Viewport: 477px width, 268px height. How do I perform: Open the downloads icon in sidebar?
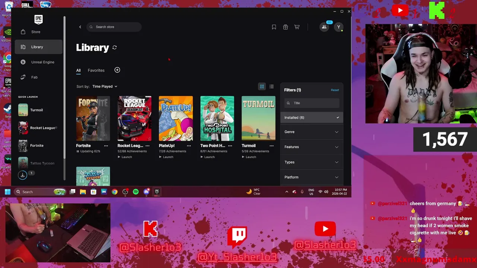pos(22,175)
